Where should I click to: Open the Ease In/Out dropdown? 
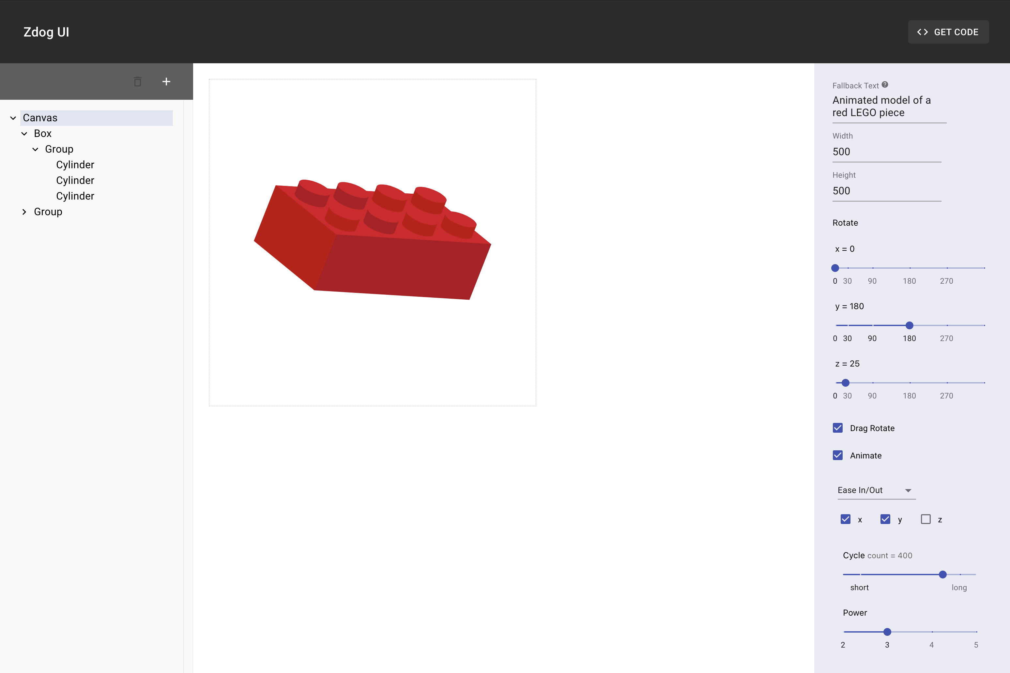876,490
